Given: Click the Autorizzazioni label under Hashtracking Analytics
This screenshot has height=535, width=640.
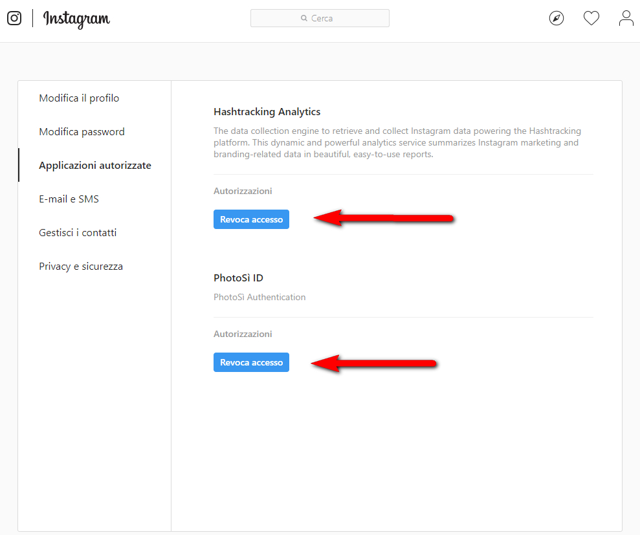Looking at the screenshot, I should pos(243,191).
